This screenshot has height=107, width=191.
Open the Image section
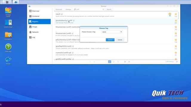pyautogui.click(x=39, y=27)
